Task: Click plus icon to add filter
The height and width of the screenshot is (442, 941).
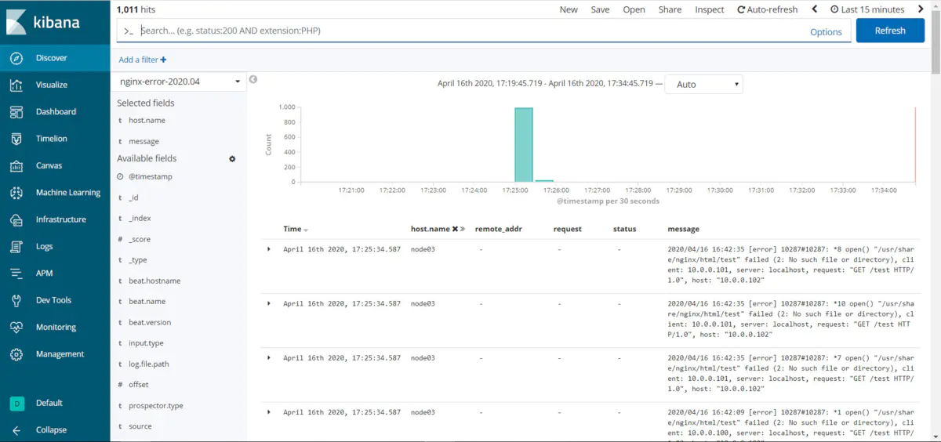Action: tap(163, 60)
